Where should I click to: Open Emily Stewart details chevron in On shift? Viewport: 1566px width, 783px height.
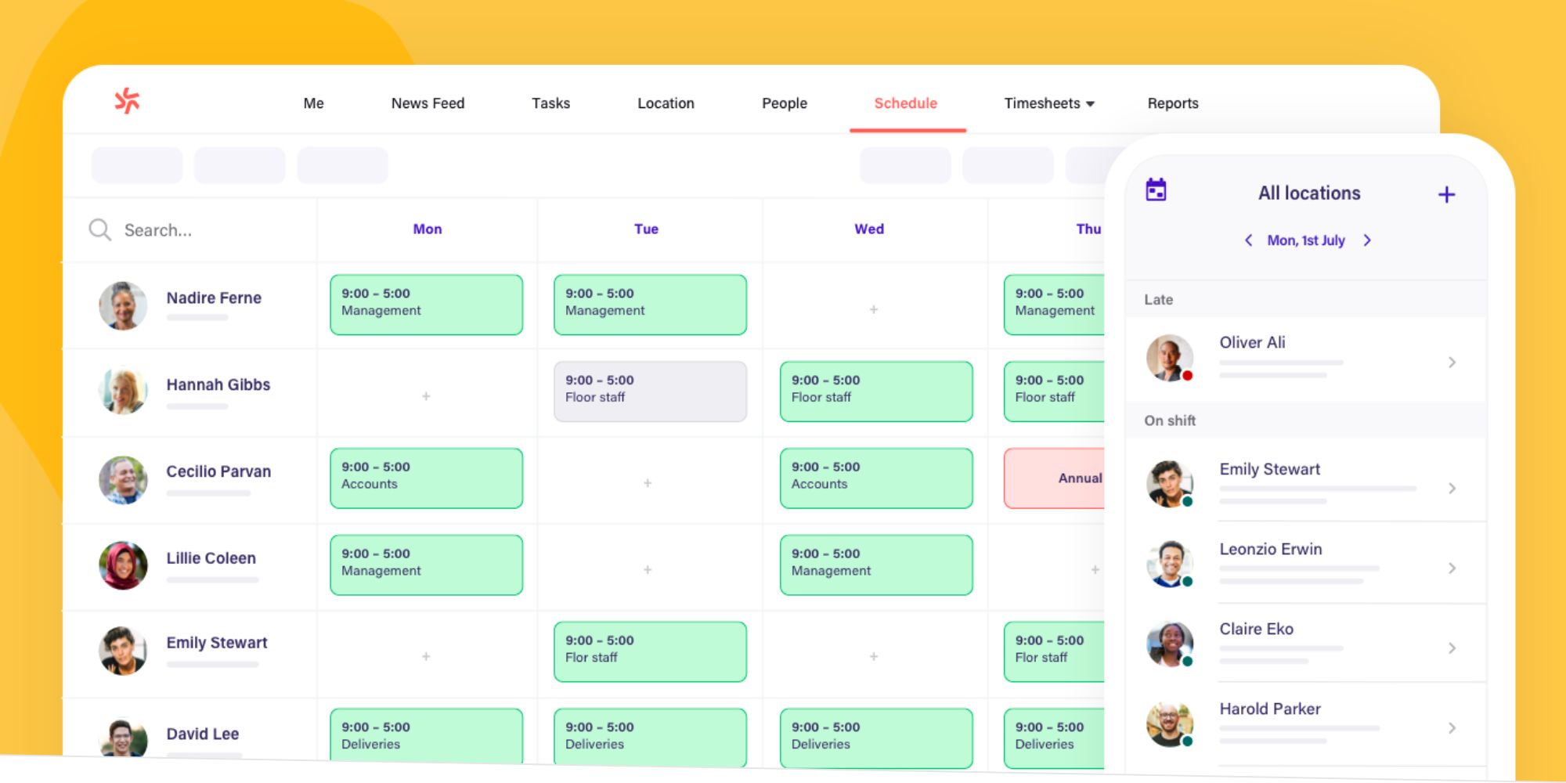[1452, 489]
